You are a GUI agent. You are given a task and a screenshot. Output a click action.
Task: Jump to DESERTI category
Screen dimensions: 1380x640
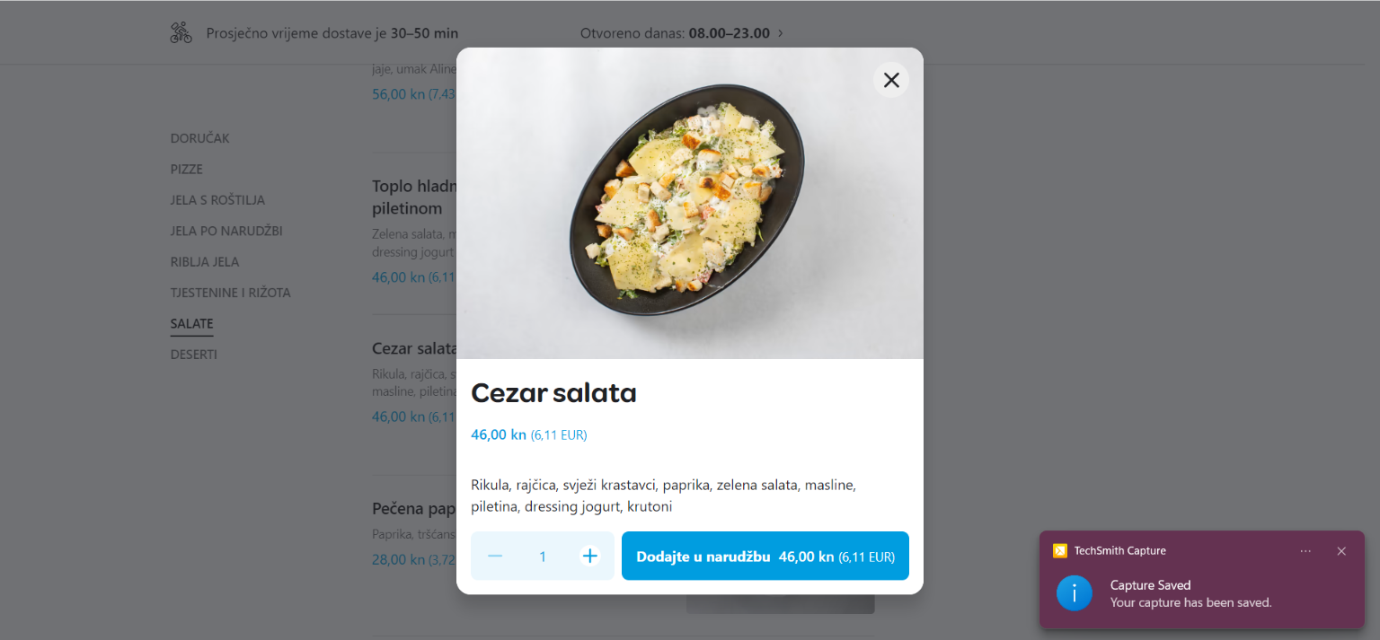click(194, 355)
